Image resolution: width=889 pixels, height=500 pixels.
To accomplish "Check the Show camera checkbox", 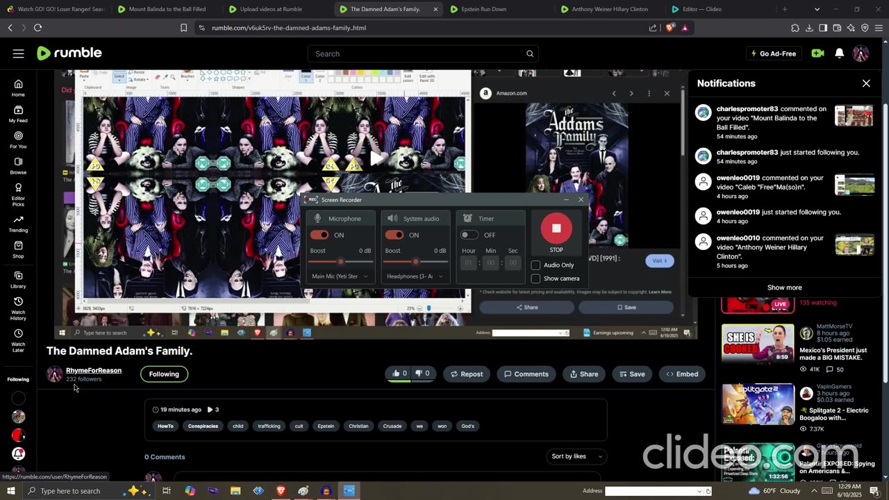I will (535, 278).
